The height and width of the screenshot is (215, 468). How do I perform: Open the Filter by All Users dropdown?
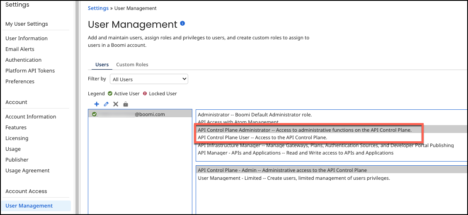point(149,79)
